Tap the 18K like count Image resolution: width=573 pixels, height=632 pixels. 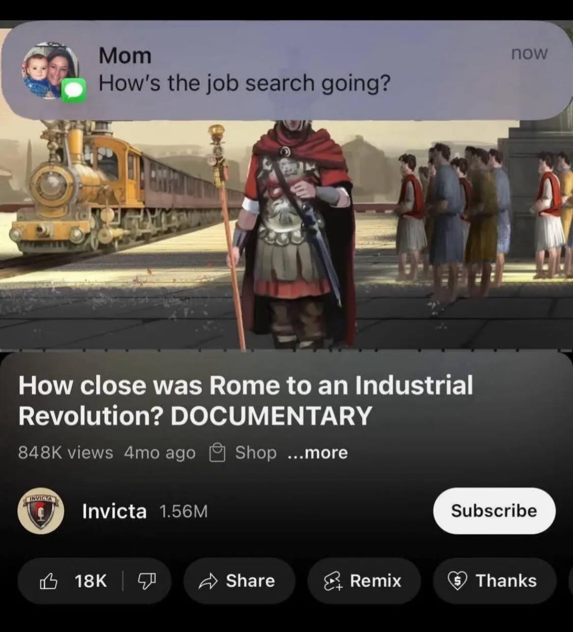91,580
